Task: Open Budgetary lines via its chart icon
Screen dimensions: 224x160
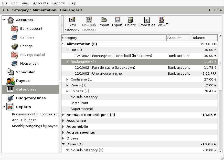Action: pyautogui.click(x=10, y=98)
